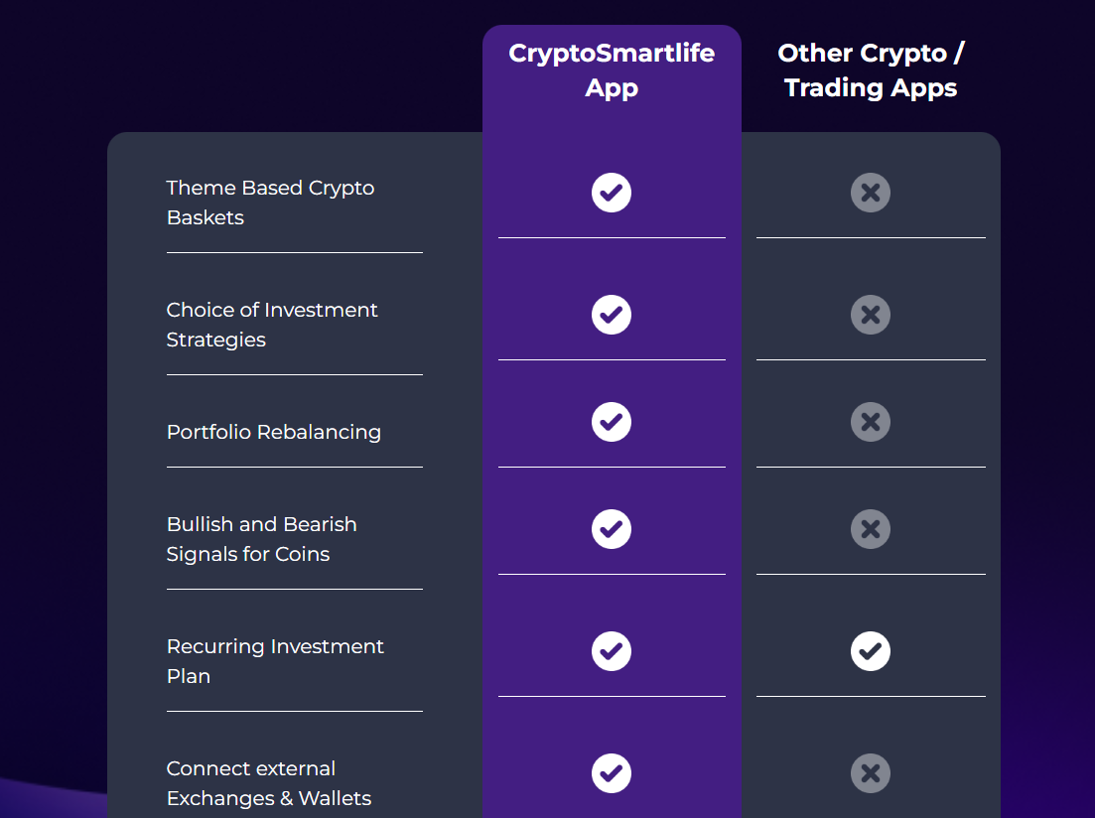
Task: Click the Bullish and Bearish Signals label
Action: pyautogui.click(x=261, y=539)
